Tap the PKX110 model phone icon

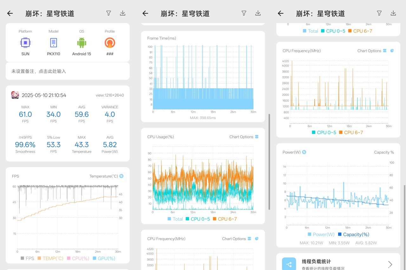[x=54, y=43]
